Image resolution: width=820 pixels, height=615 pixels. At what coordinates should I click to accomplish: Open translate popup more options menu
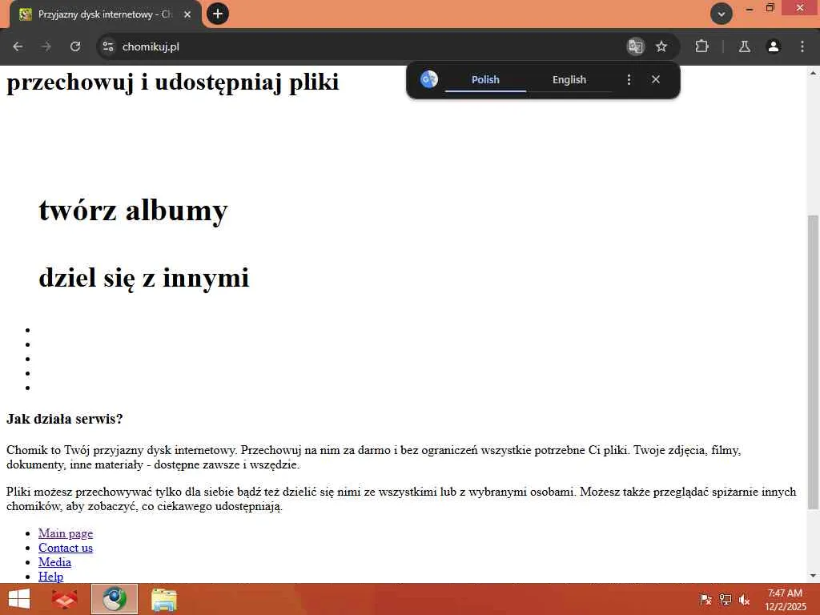tap(629, 79)
